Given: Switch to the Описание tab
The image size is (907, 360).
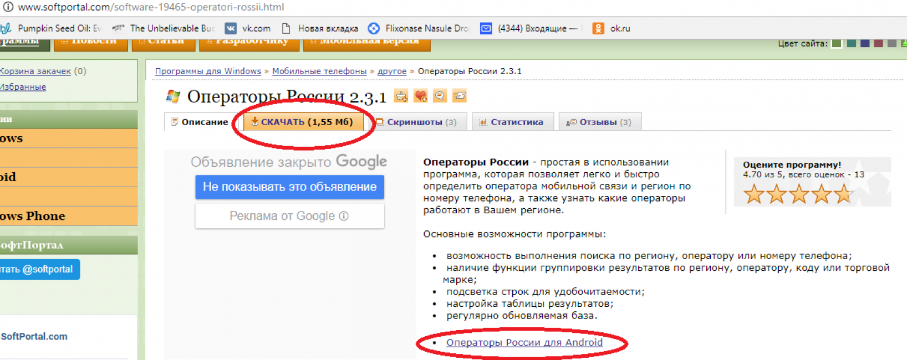Looking at the screenshot, I should click(200, 122).
